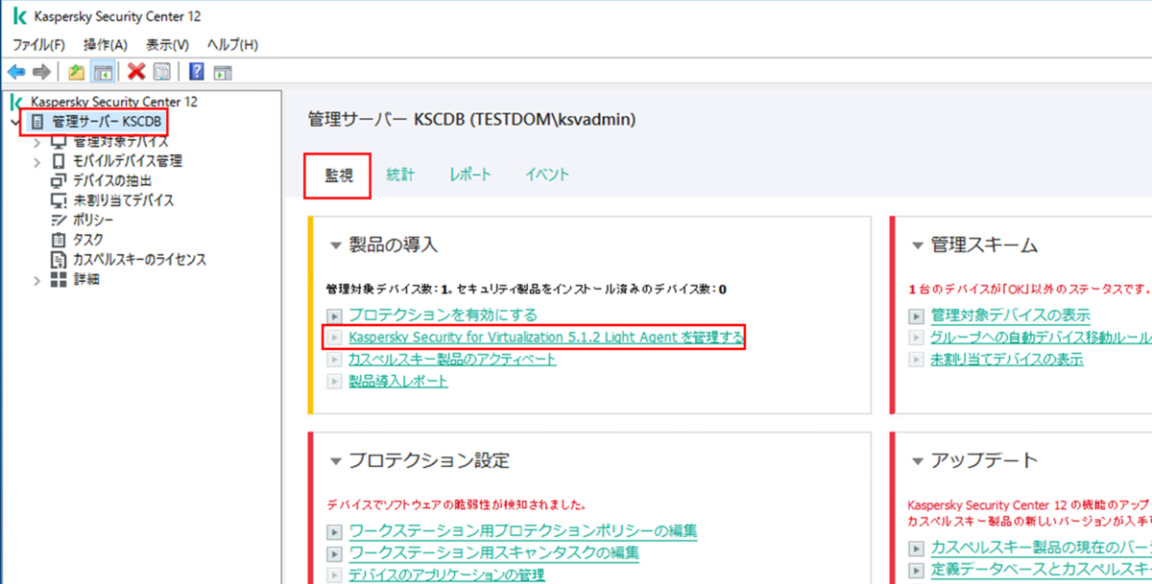Viewport: 1152px width, 584px height.
Task: Open the ヘルプ(H) menu
Action: point(232,44)
